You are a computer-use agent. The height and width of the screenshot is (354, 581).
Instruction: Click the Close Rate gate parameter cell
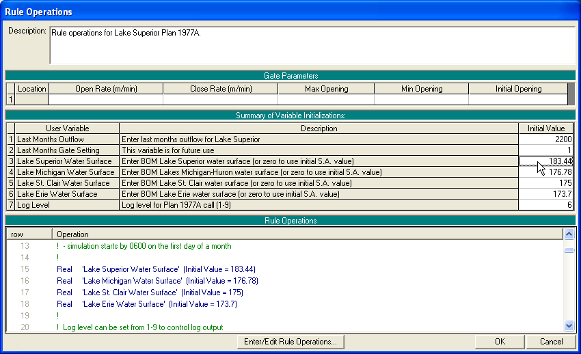[x=221, y=100]
